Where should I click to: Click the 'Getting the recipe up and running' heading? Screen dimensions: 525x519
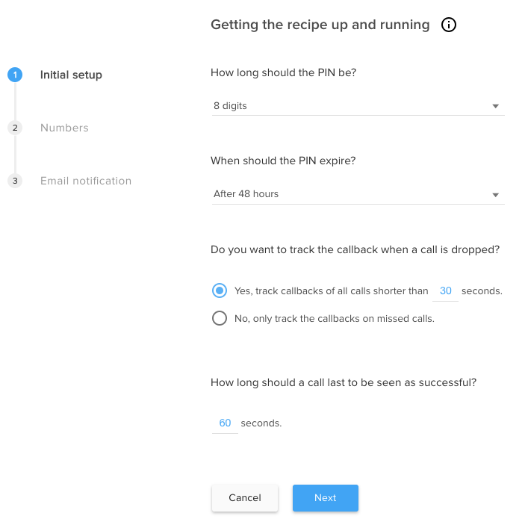click(320, 25)
